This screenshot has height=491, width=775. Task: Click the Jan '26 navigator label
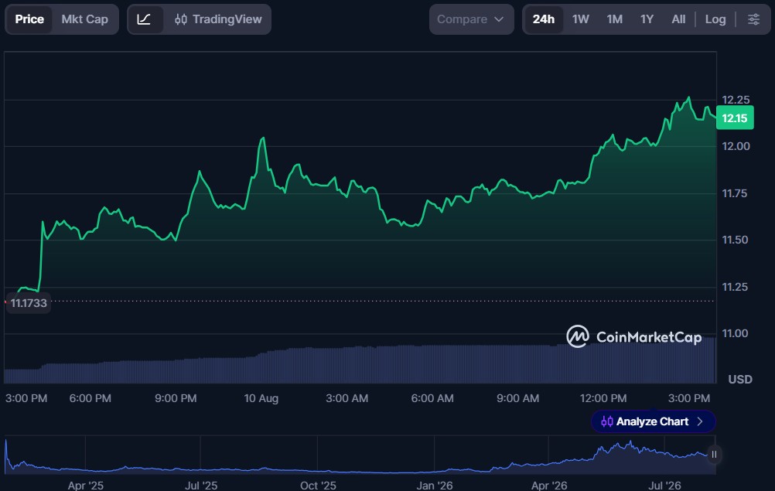tap(434, 486)
